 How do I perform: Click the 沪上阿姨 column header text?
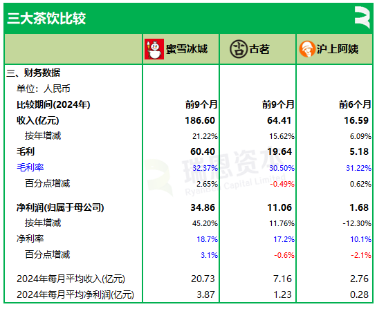338,49
